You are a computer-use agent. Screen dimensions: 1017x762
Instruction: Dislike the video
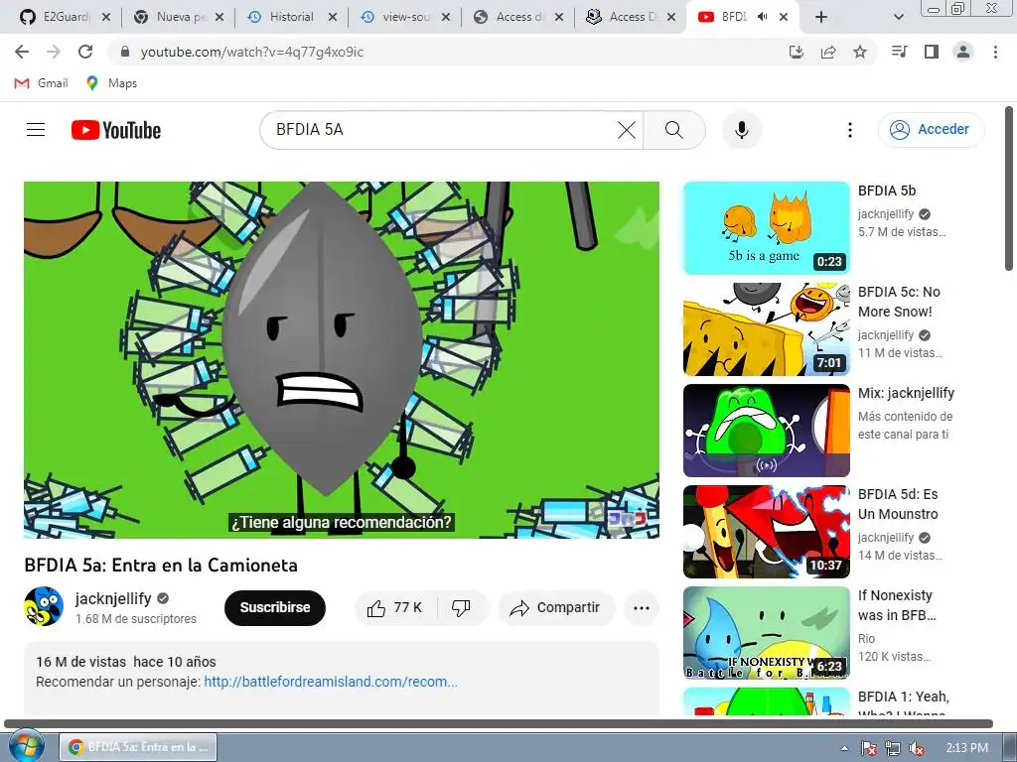tap(461, 608)
